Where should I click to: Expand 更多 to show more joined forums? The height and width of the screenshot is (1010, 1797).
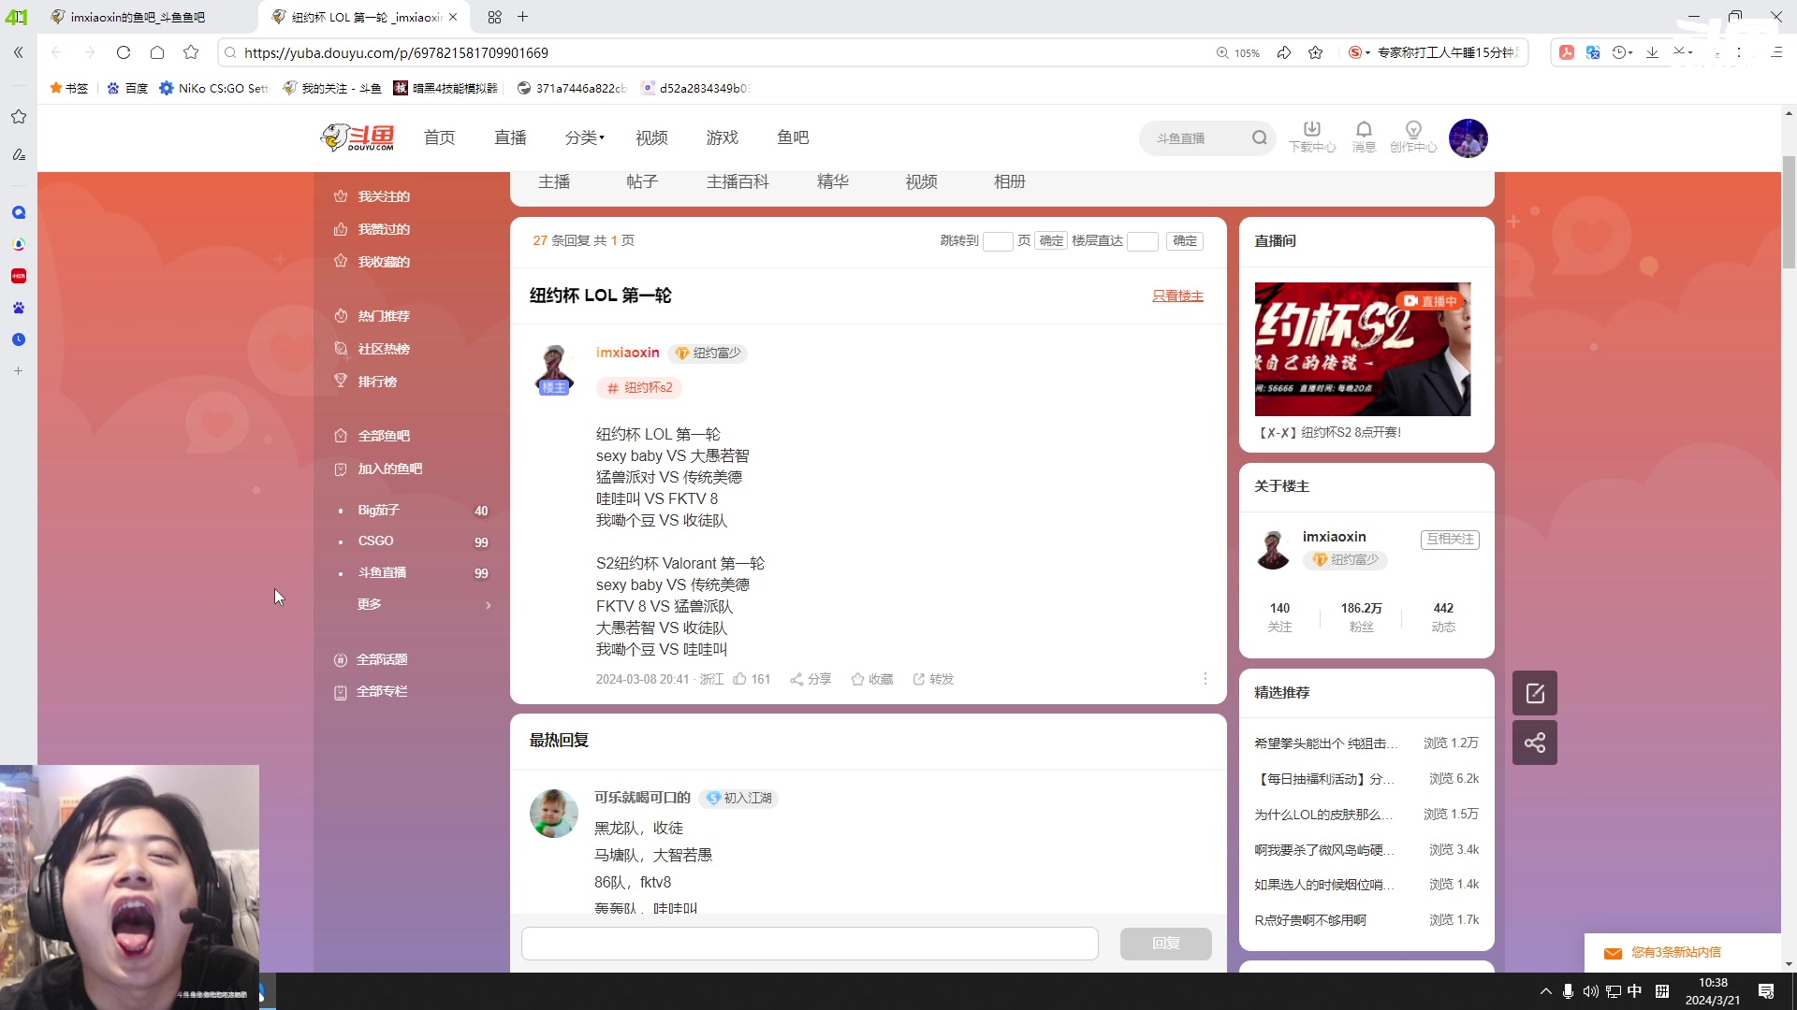pos(370,603)
